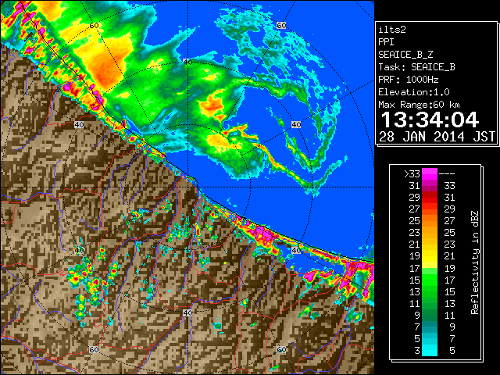Click the 'ilts2' site name text
Screen dimensions: 500x375
(x=392, y=30)
